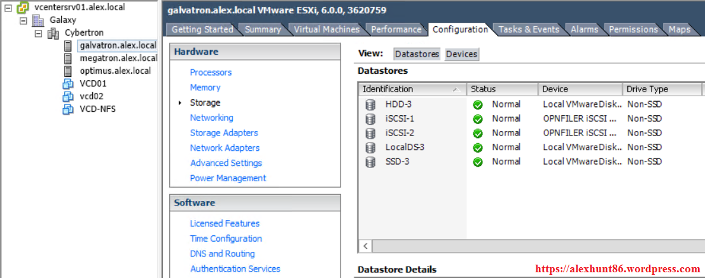Open the Tasks & Events tab

529,30
